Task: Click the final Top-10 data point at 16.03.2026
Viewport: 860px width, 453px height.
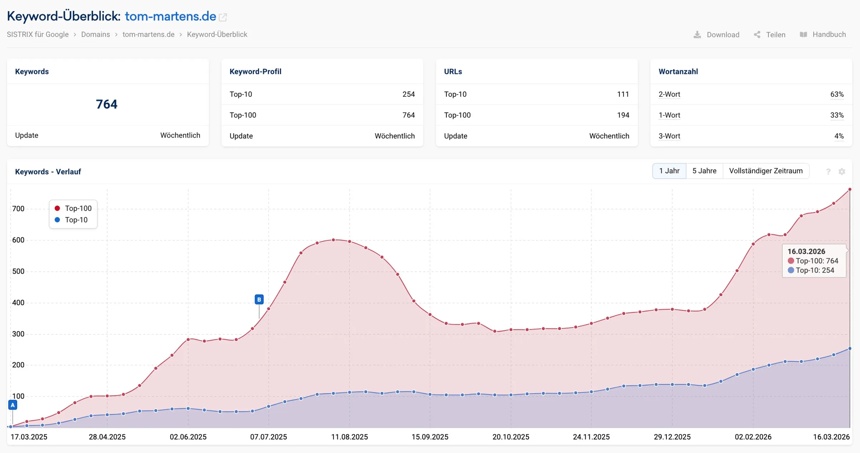Action: click(850, 348)
